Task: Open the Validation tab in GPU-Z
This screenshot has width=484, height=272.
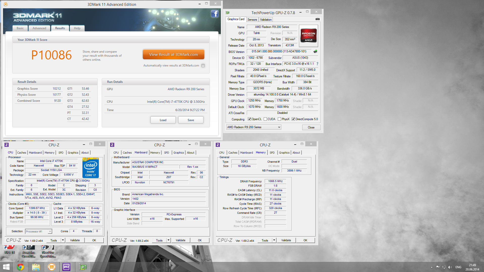Action: 266,20
